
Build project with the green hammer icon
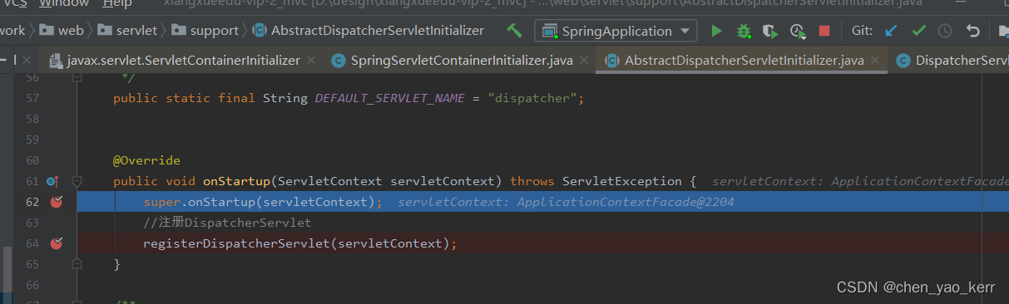(515, 31)
